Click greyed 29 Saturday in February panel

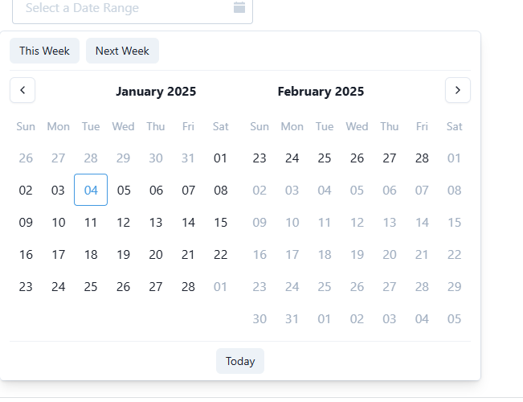point(454,287)
